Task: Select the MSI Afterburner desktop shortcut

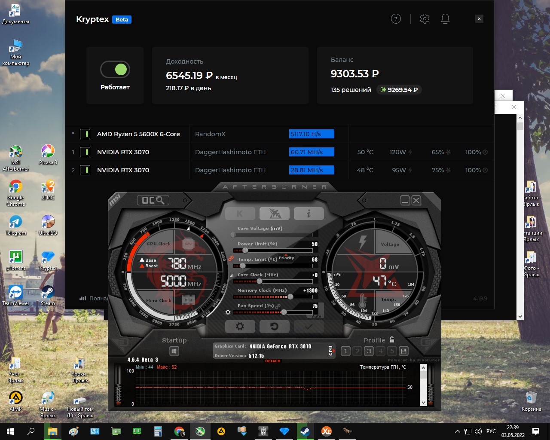Action: (16, 159)
